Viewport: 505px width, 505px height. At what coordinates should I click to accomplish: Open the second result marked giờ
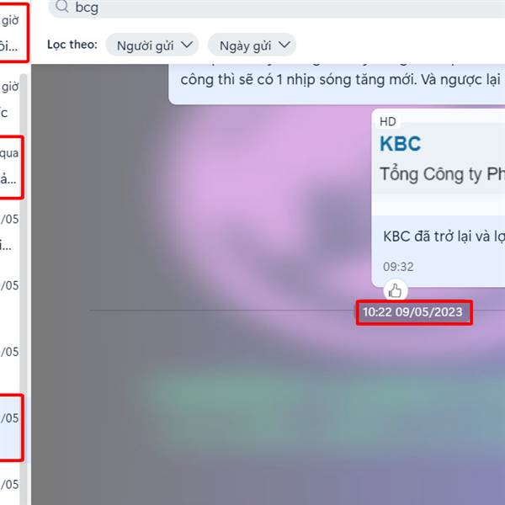point(9,100)
